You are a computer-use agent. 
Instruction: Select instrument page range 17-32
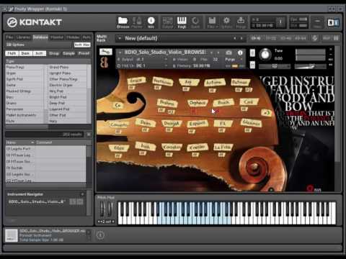click(271, 38)
